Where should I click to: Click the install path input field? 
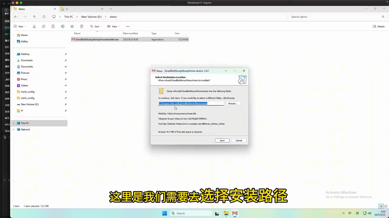coord(191,104)
